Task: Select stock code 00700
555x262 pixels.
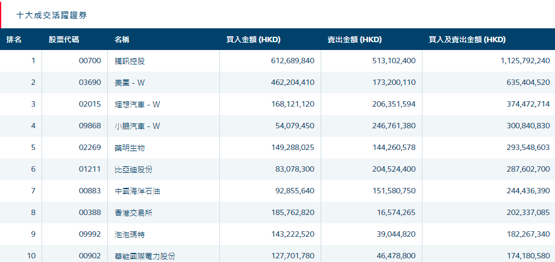Action: coord(90,61)
